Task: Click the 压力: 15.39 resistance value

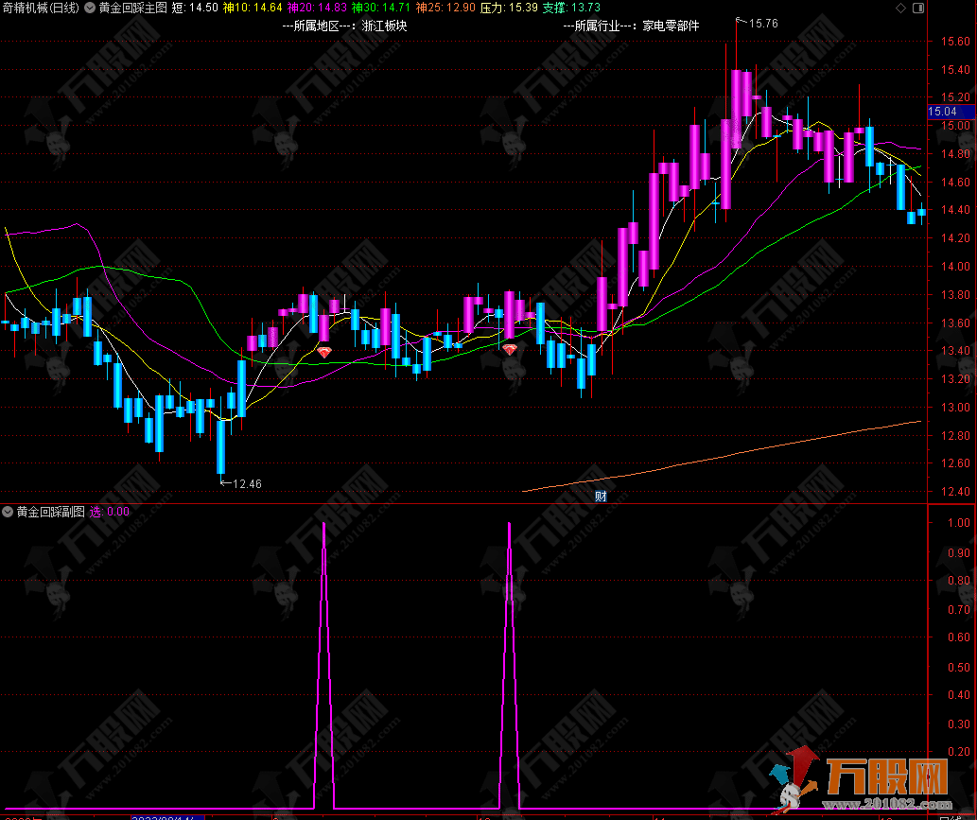Action: (509, 9)
